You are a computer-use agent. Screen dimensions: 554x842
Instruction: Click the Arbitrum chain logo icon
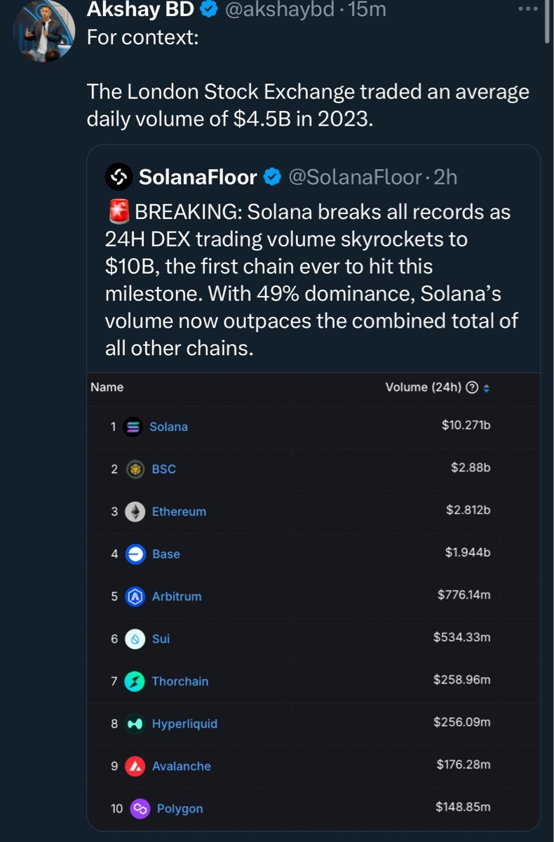pyautogui.click(x=135, y=596)
